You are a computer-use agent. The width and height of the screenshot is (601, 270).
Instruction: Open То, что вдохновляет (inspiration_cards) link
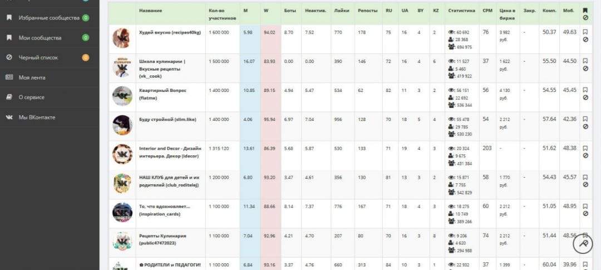[x=164, y=210]
